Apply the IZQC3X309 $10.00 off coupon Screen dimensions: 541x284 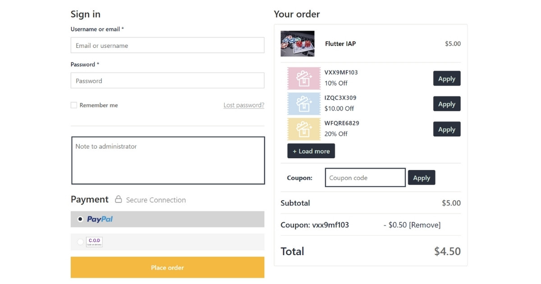[x=447, y=104]
